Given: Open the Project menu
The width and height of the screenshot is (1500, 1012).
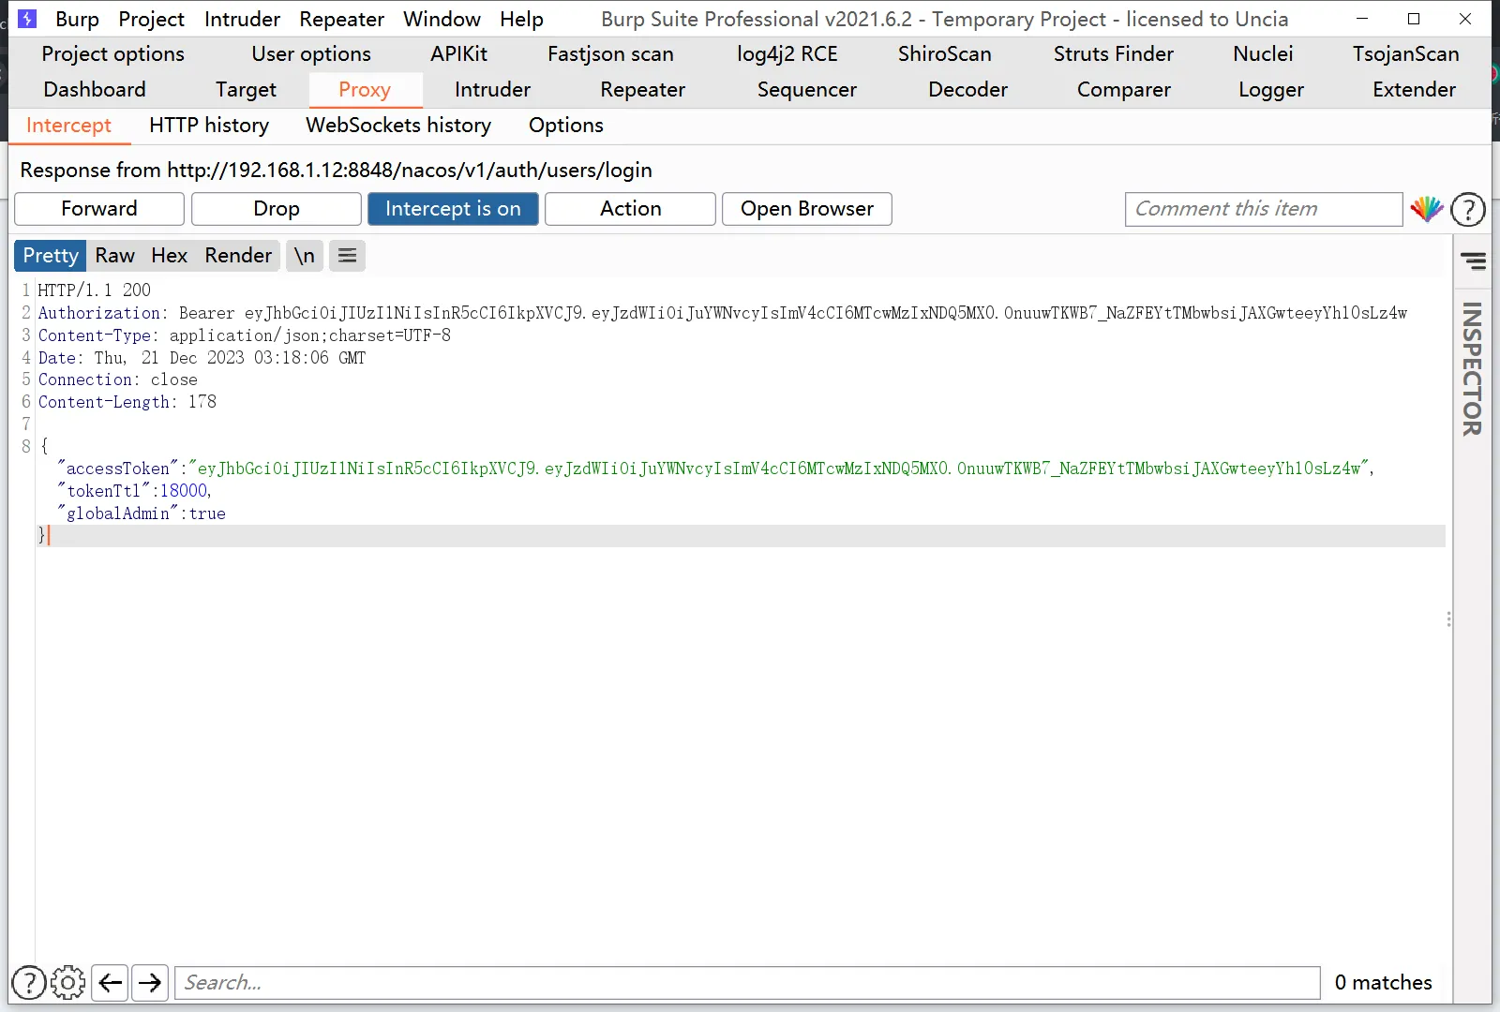Looking at the screenshot, I should (151, 19).
